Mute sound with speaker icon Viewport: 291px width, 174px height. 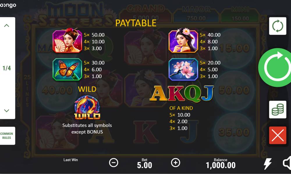pos(287,163)
